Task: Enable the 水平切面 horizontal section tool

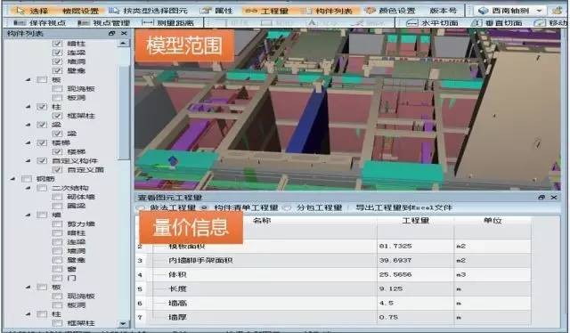Action: coord(432,23)
